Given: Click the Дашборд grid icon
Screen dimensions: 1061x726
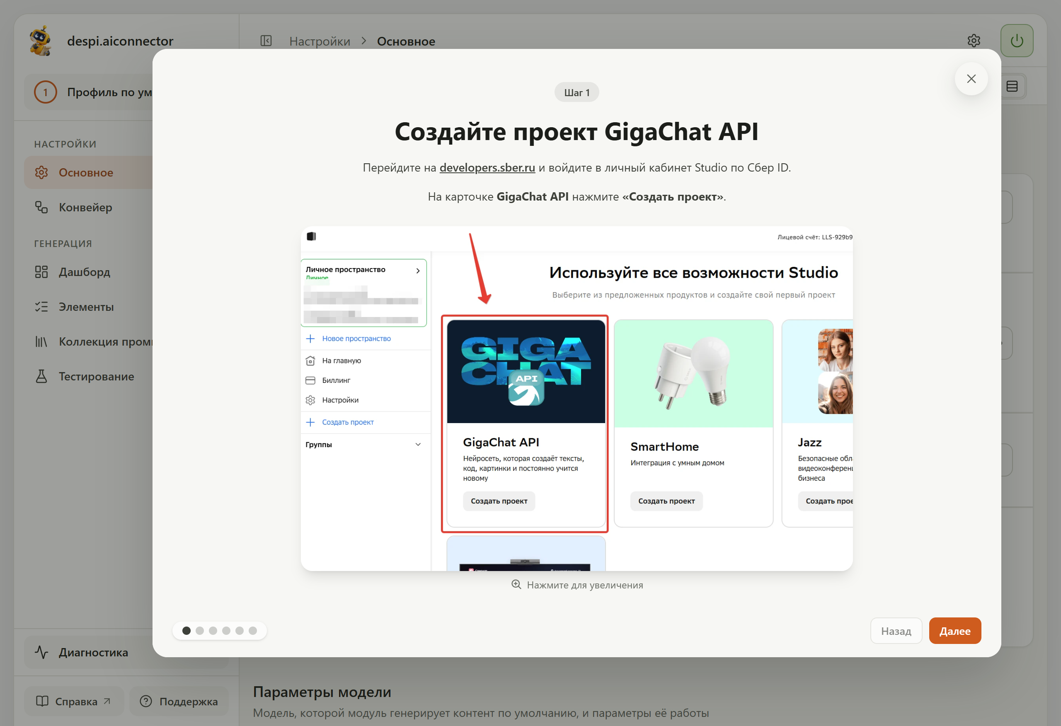Looking at the screenshot, I should [x=41, y=272].
